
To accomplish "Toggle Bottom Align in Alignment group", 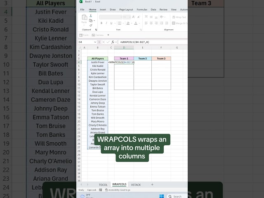I will click(x=156, y=17).
